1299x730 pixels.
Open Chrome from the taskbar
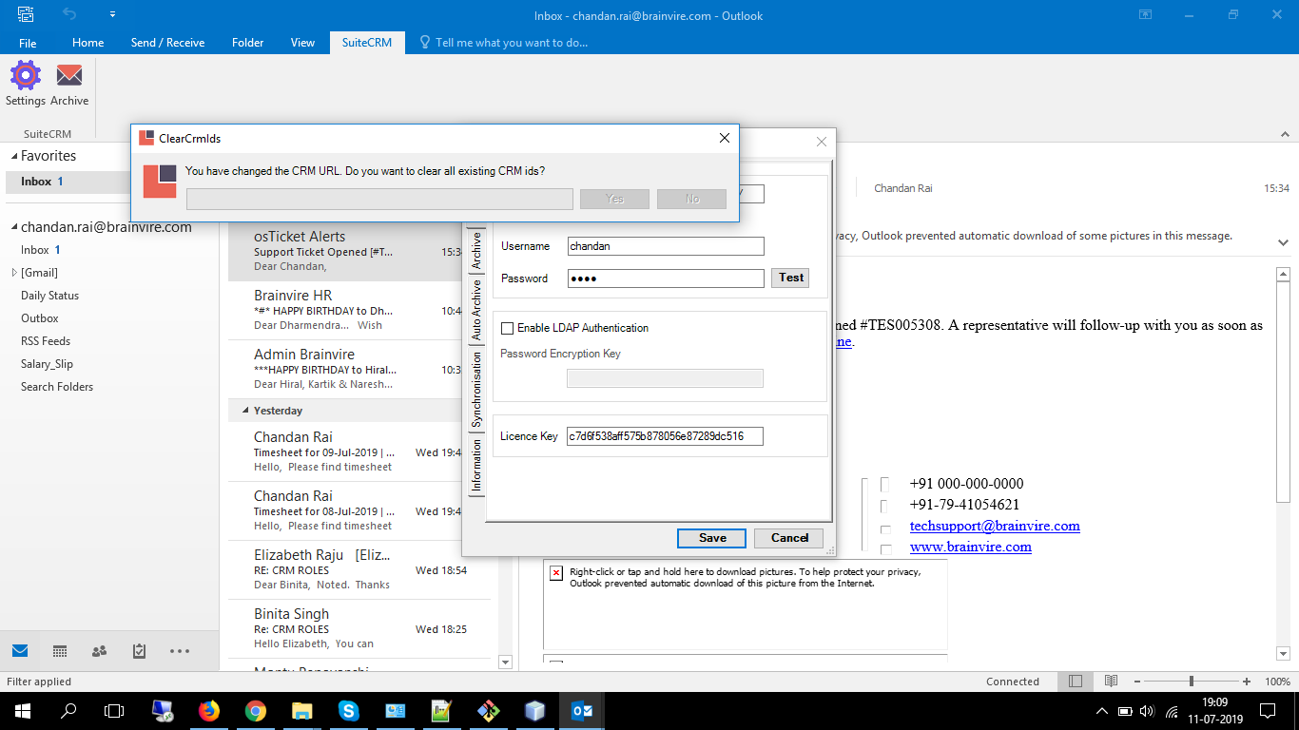coord(255,710)
